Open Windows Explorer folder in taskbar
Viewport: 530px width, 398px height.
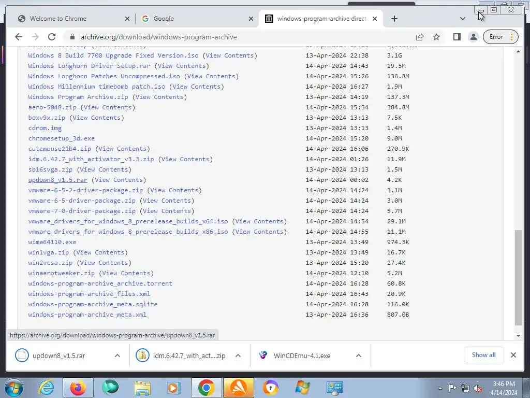pyautogui.click(x=142, y=388)
